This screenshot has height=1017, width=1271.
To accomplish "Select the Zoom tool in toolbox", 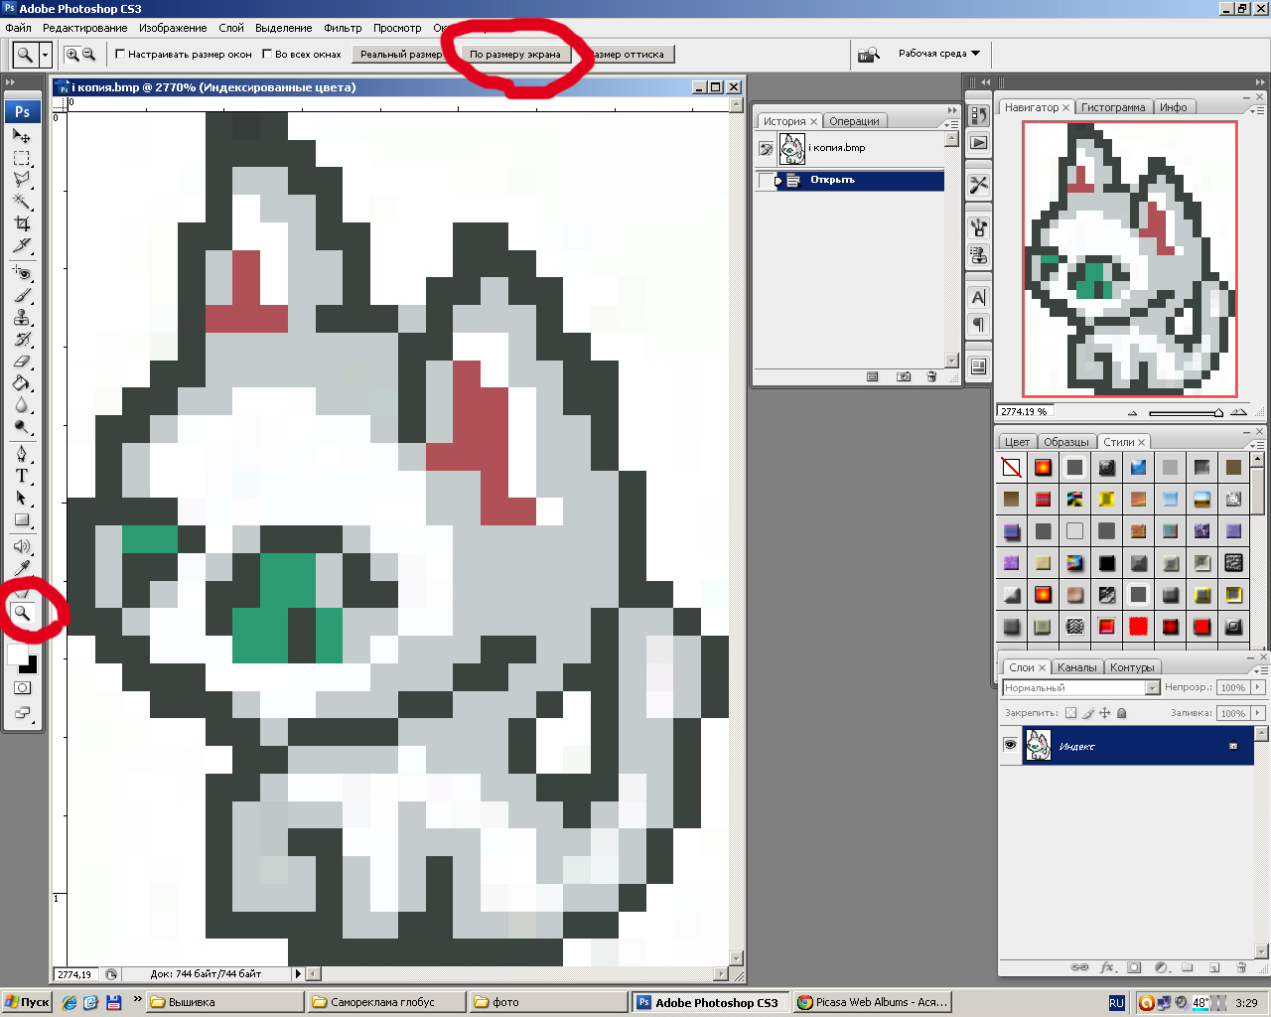I will click(x=22, y=613).
